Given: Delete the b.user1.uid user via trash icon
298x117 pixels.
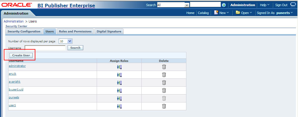Looking at the screenshot, I should tap(164, 90).
